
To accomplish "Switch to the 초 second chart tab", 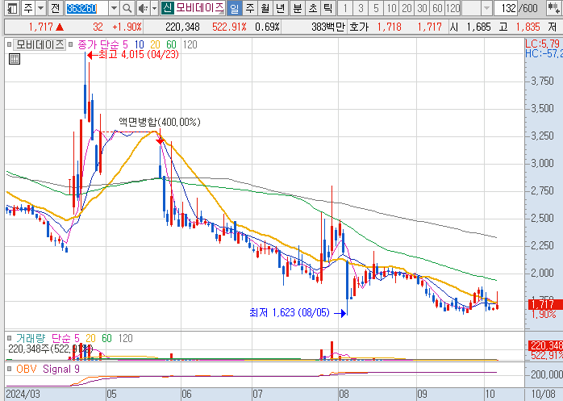I will [x=313, y=8].
